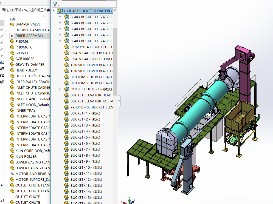The width and height of the screenshot is (273, 204).
Task: Open the dropdown arrow beside the filter funnel
Action: [58, 5]
